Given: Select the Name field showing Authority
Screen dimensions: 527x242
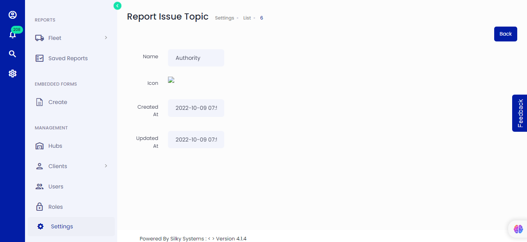Looking at the screenshot, I should click(x=196, y=57).
